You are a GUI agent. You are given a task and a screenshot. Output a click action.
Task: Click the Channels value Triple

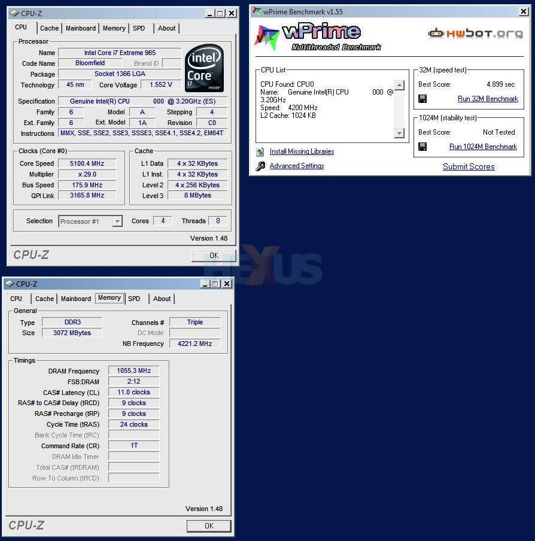[194, 322]
